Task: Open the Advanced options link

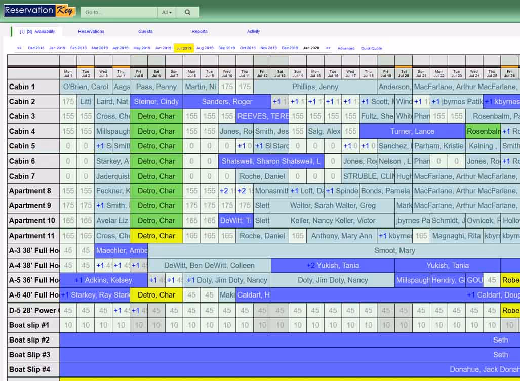Action: (346, 48)
